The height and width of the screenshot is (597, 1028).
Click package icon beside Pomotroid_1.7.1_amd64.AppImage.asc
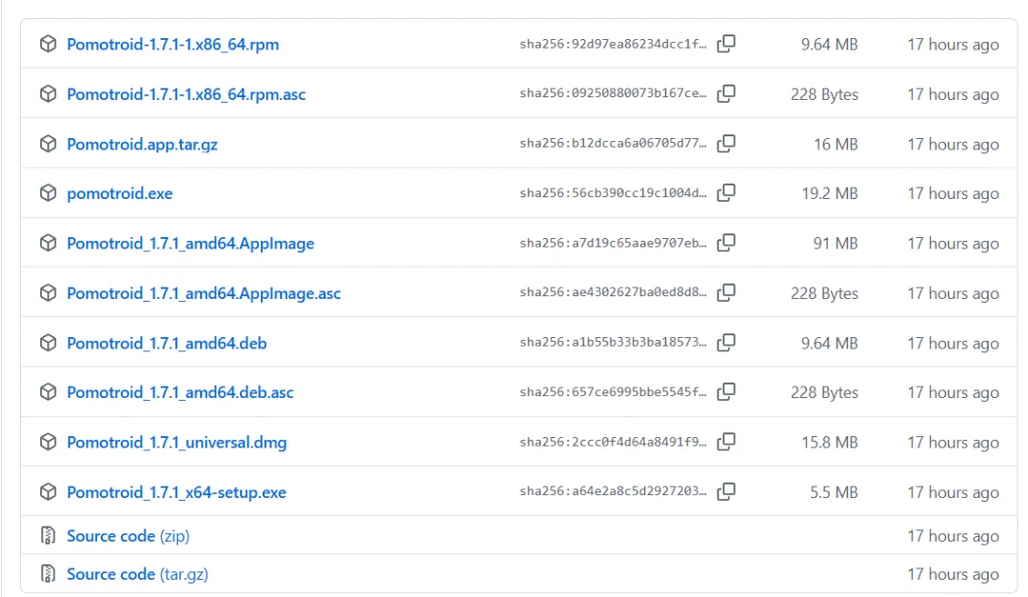(x=48, y=292)
